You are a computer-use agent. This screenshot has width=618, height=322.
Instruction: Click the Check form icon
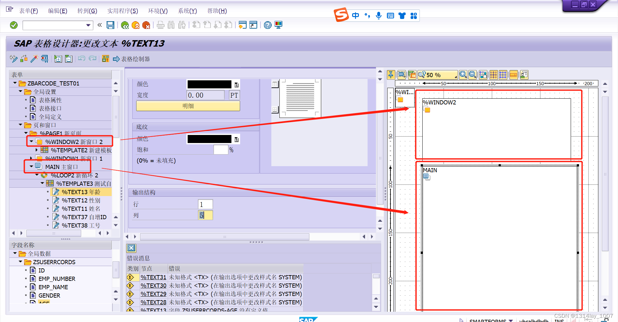[x=24, y=59]
